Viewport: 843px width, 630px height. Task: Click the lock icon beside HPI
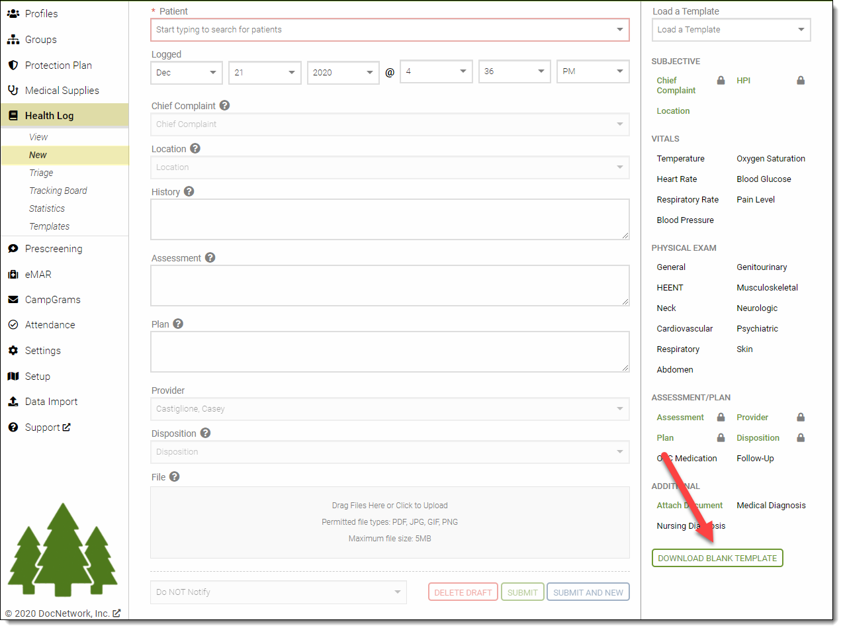800,81
